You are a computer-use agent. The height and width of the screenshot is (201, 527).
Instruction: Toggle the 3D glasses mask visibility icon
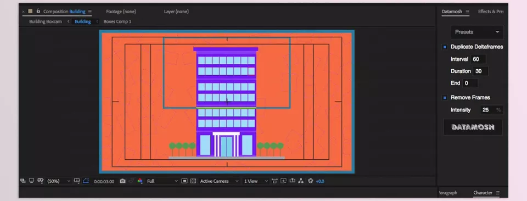click(x=40, y=181)
